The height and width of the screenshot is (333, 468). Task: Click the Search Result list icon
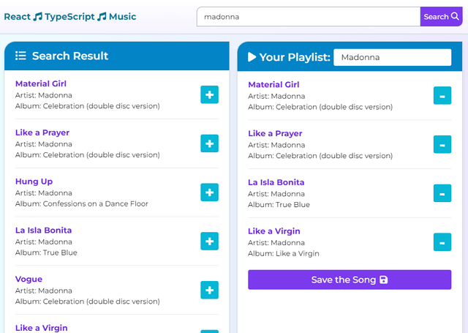(20, 56)
